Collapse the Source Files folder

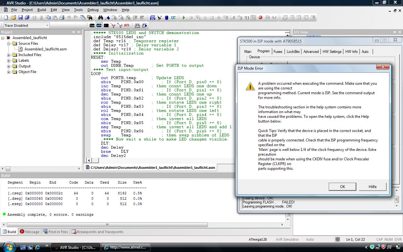[9, 43]
